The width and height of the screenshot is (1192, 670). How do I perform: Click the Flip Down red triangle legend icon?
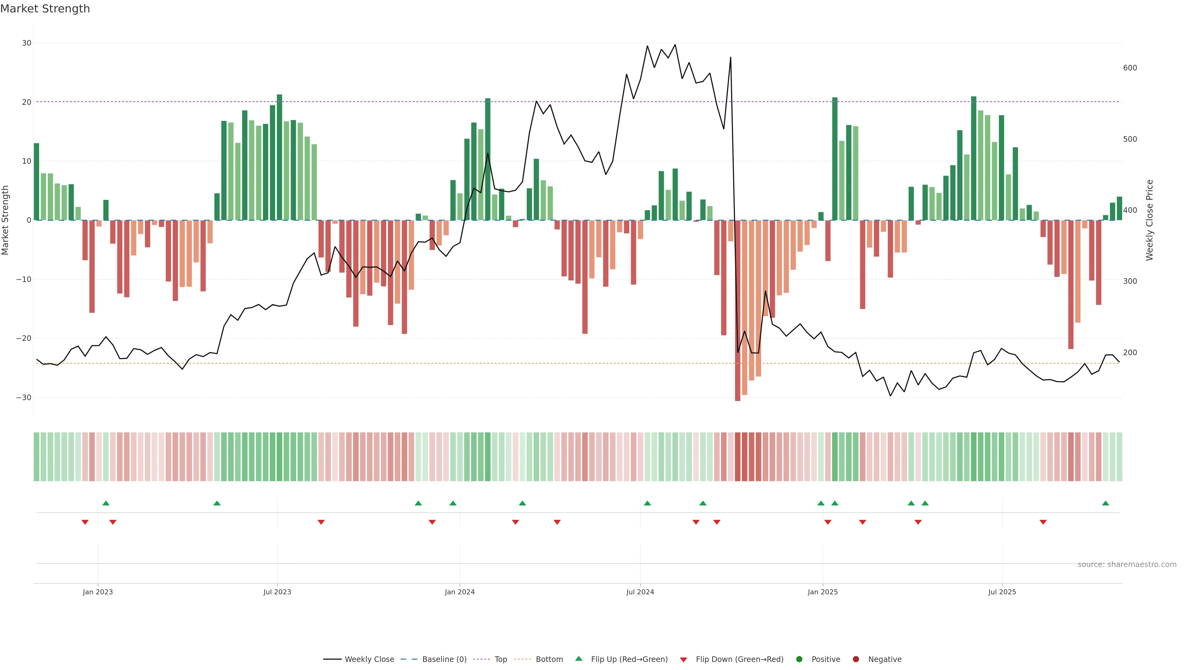(x=684, y=660)
